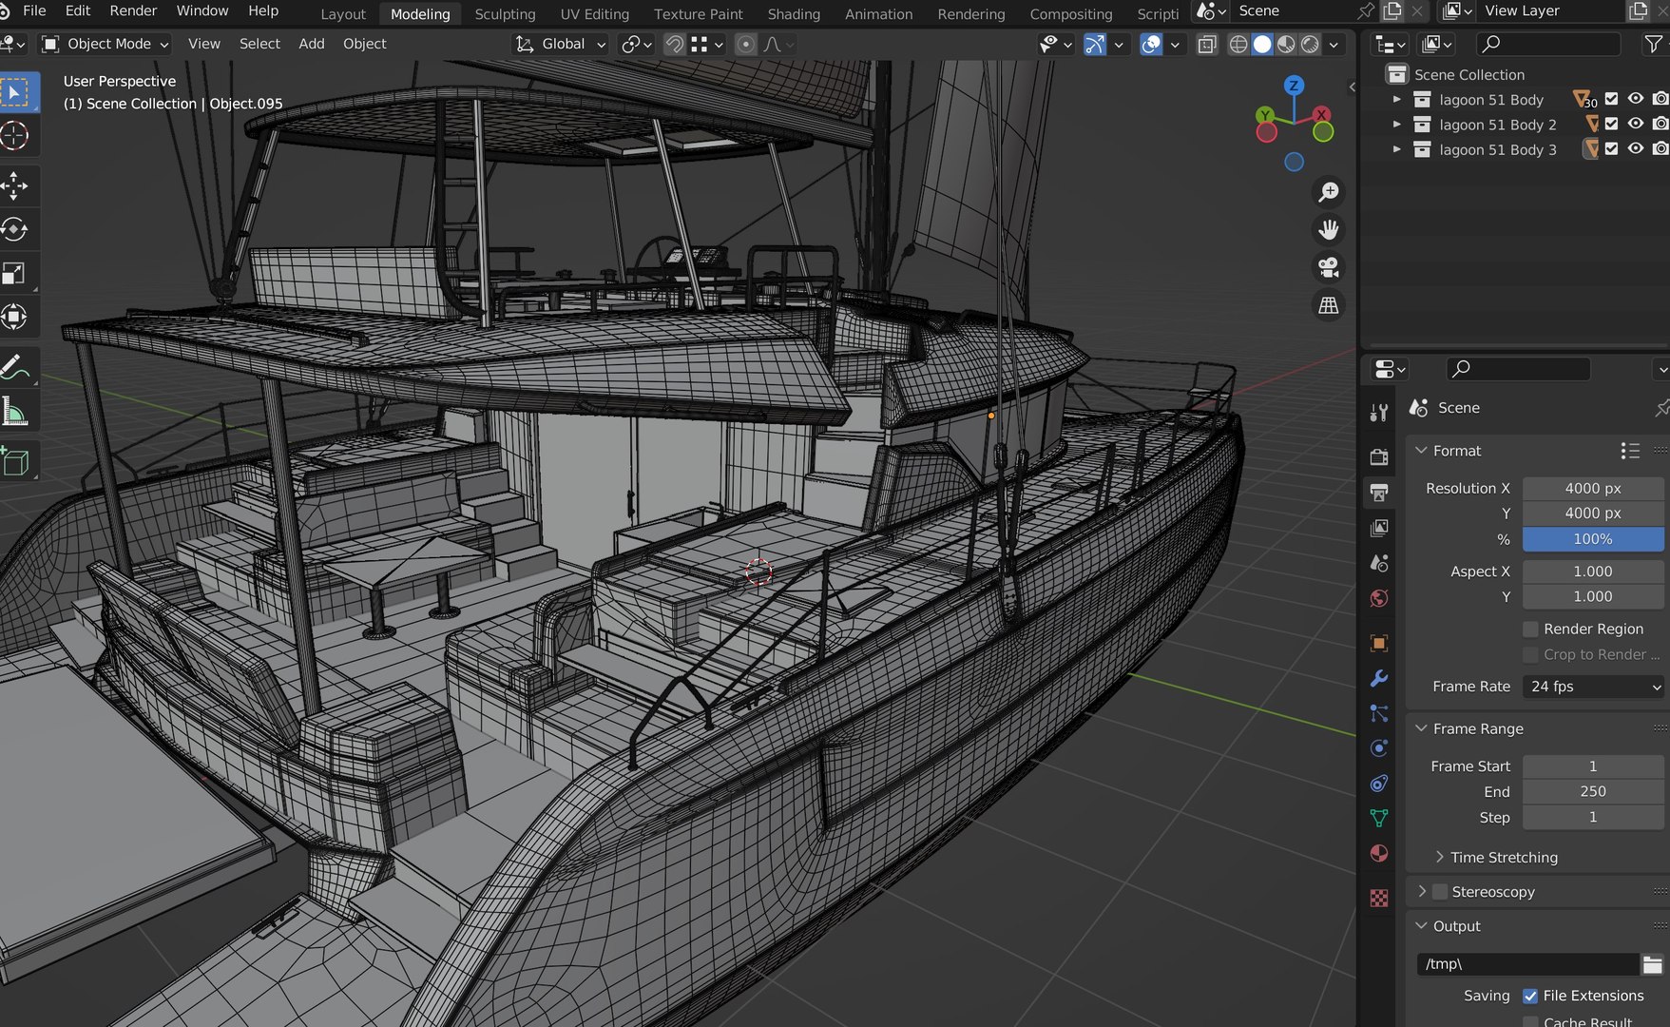Image resolution: width=1670 pixels, height=1027 pixels.
Task: Switch perspective/orthographic with grid icon
Action: click(x=1329, y=305)
